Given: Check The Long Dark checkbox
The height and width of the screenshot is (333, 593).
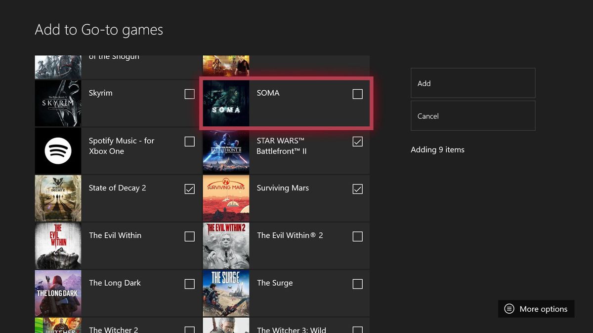Looking at the screenshot, I should coord(189,284).
